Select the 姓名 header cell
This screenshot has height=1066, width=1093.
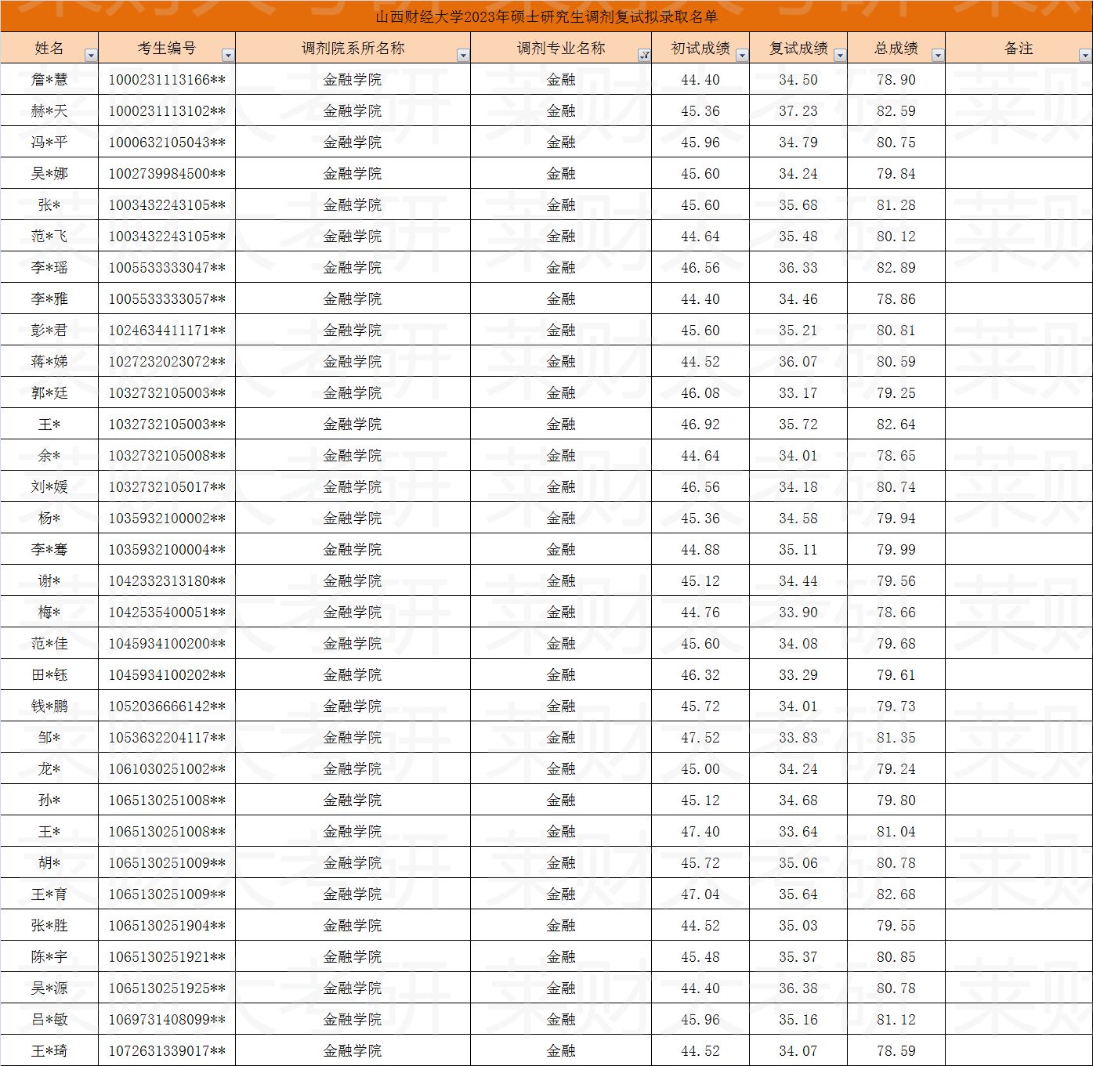[49, 49]
